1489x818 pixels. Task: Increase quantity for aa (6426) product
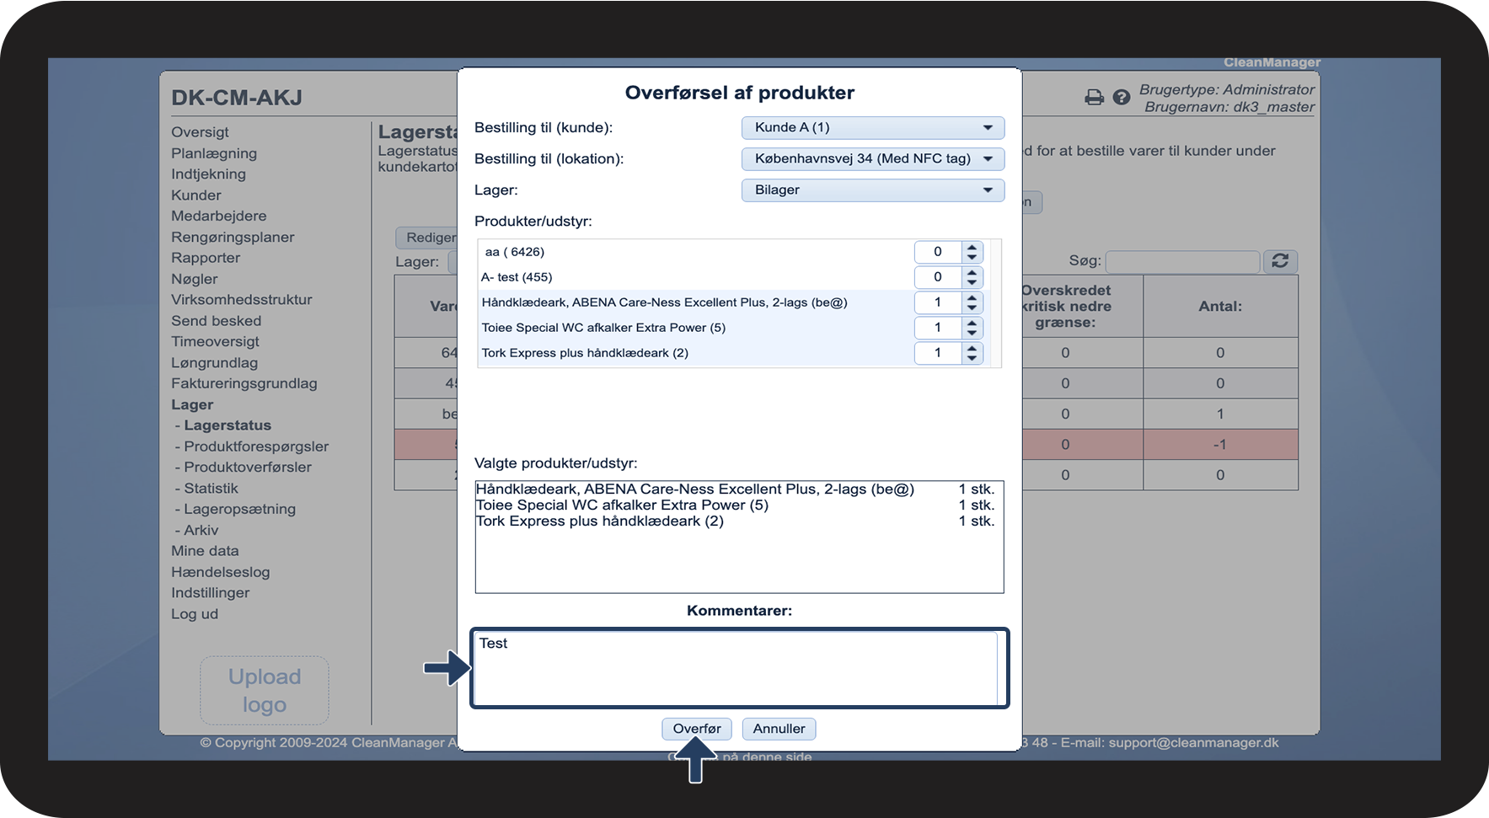[x=972, y=247]
